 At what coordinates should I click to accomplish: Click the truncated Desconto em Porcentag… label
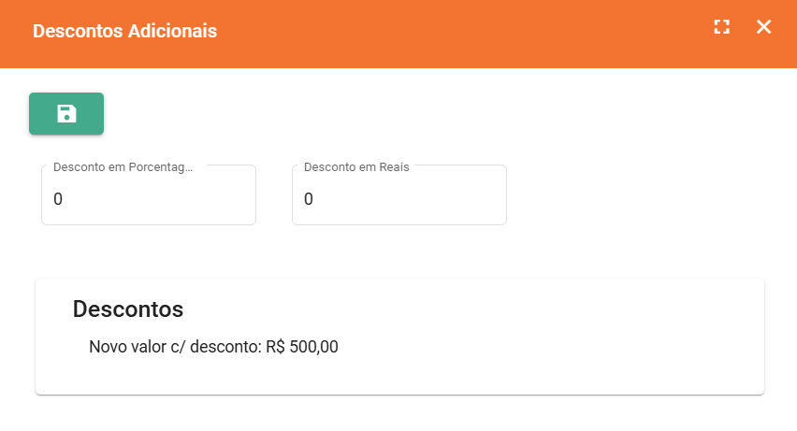123,167
